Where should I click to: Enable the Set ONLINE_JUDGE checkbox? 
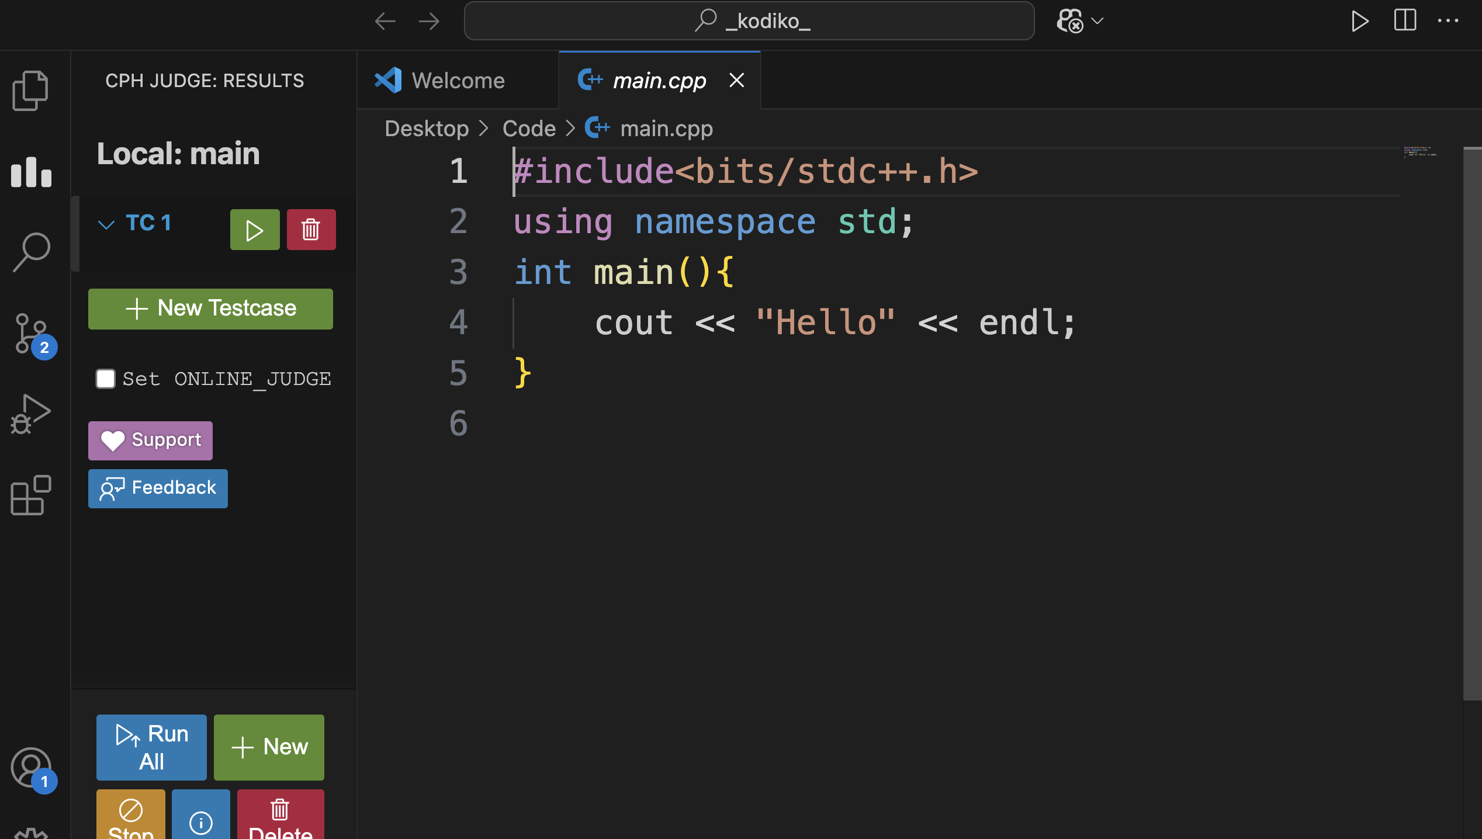pyautogui.click(x=106, y=379)
